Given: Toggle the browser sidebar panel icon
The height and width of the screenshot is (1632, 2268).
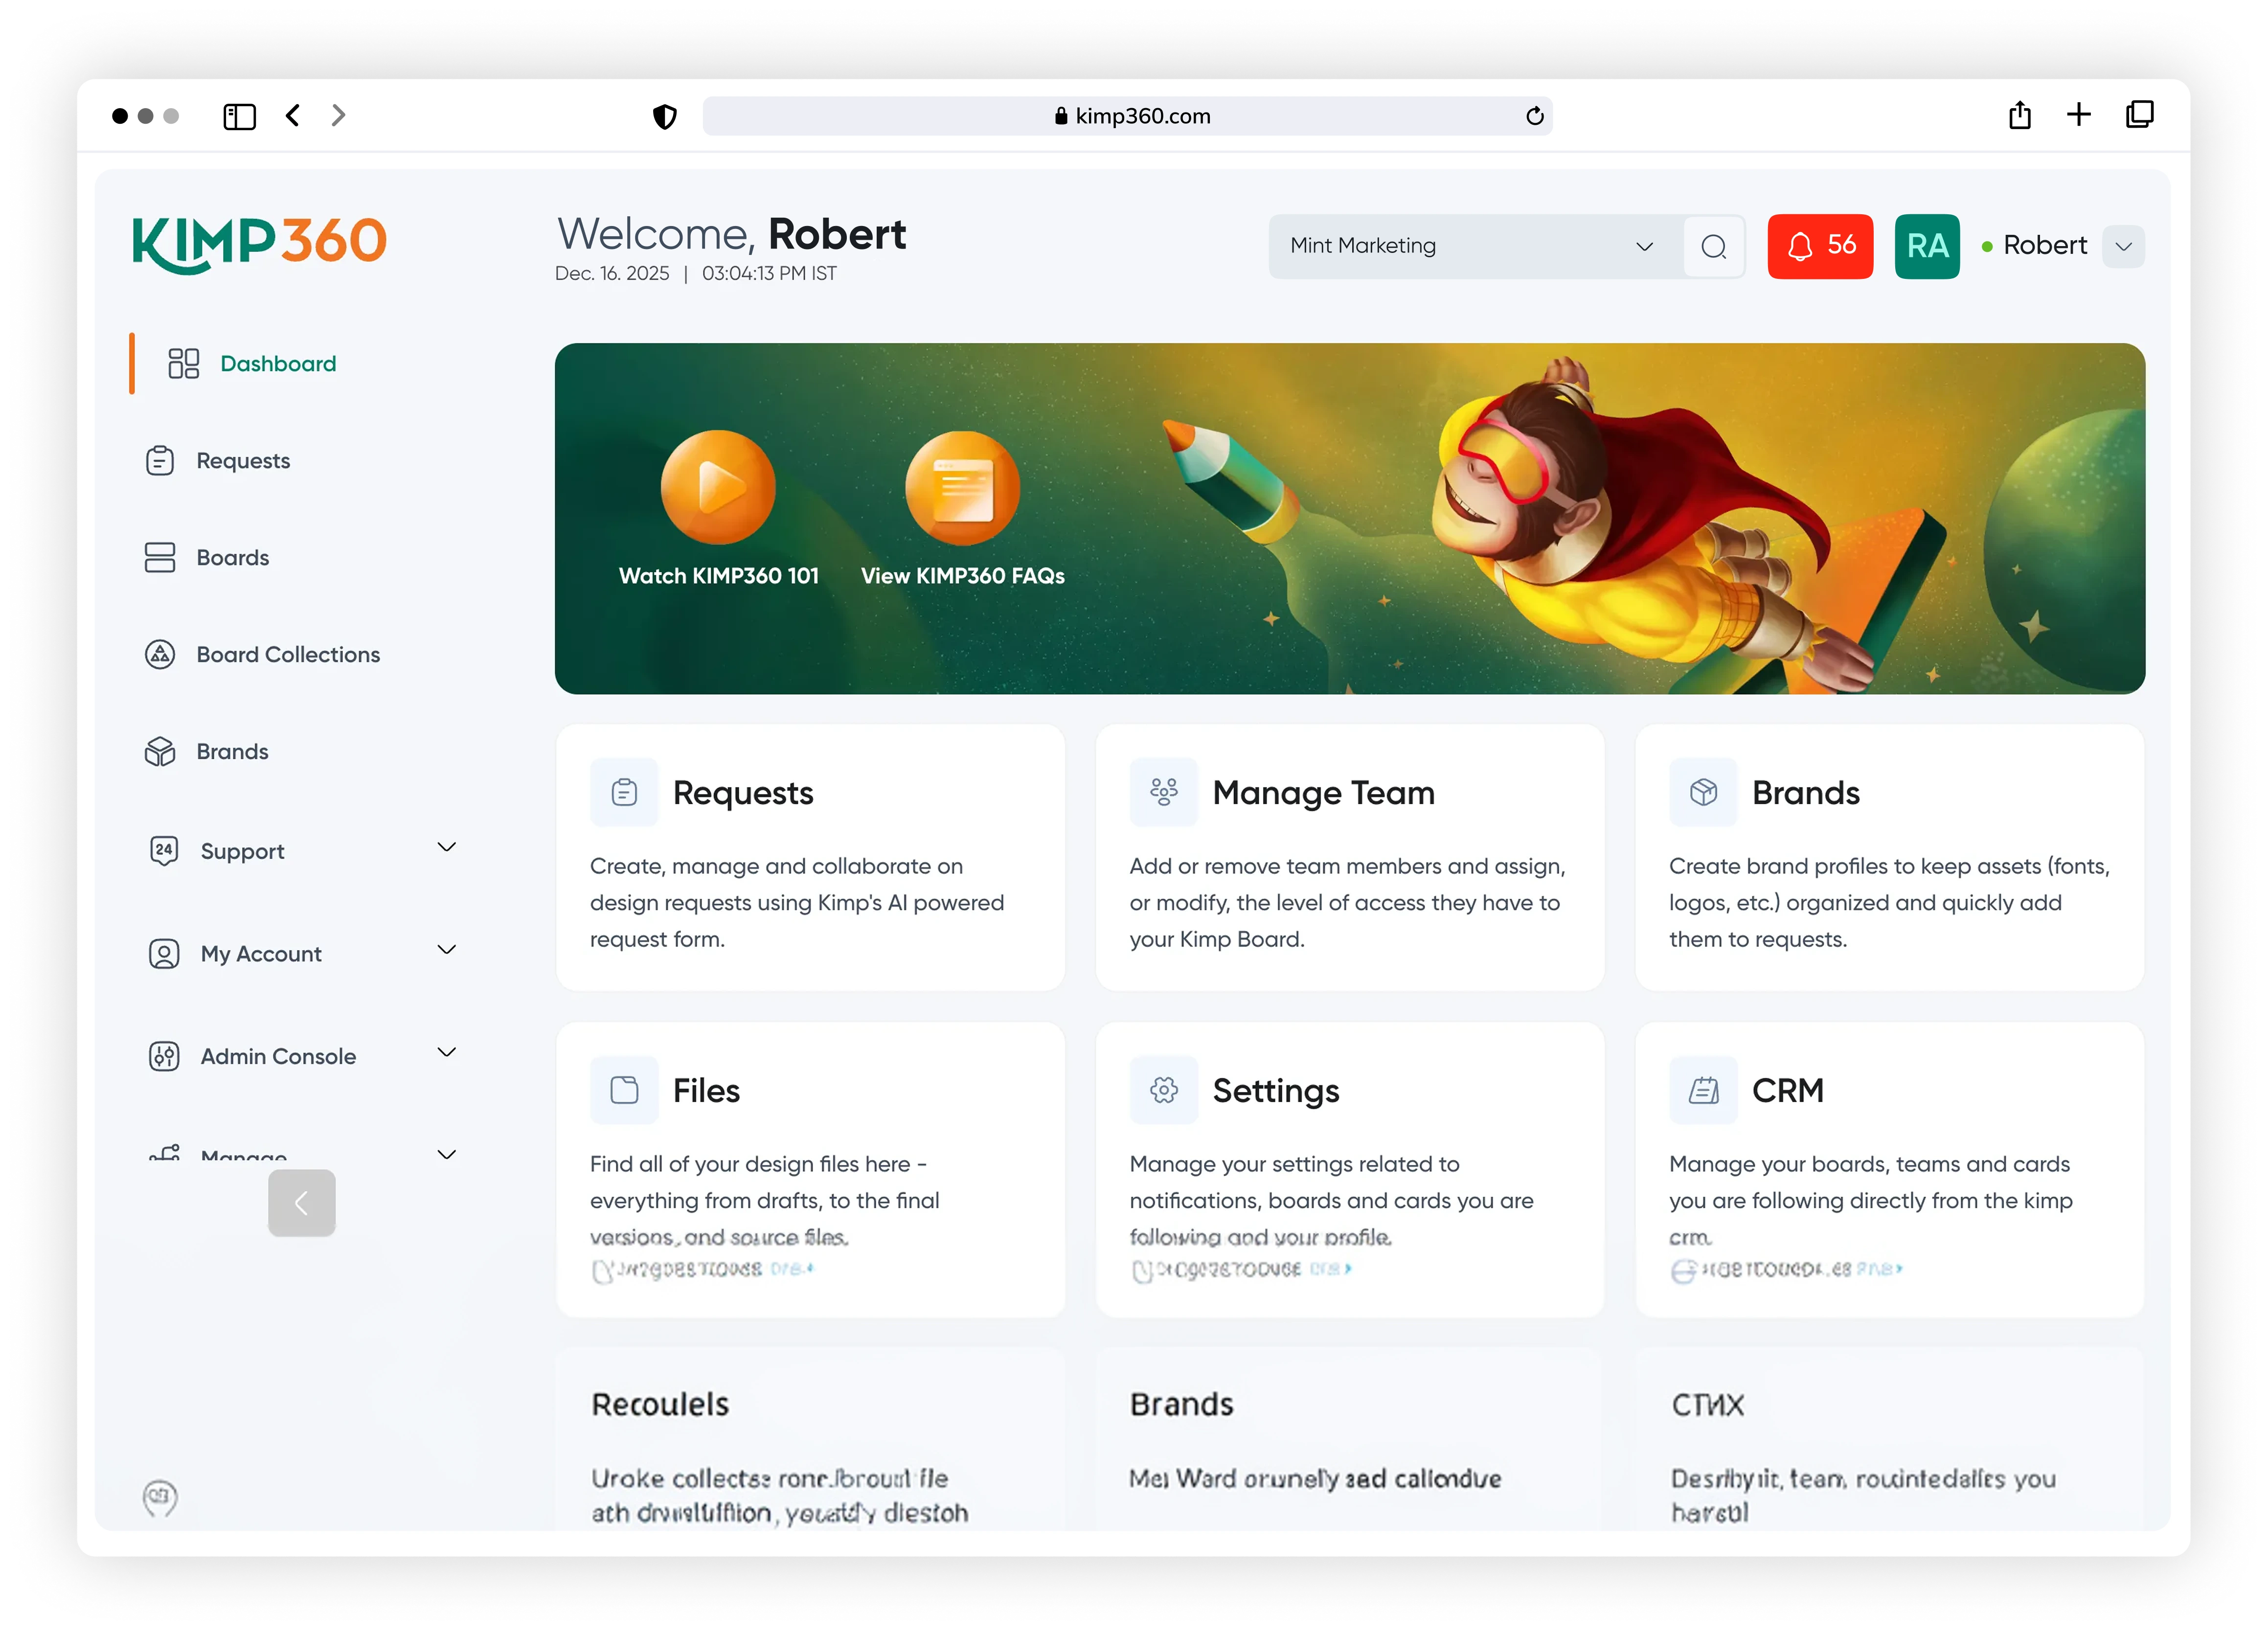Looking at the screenshot, I should click(239, 116).
